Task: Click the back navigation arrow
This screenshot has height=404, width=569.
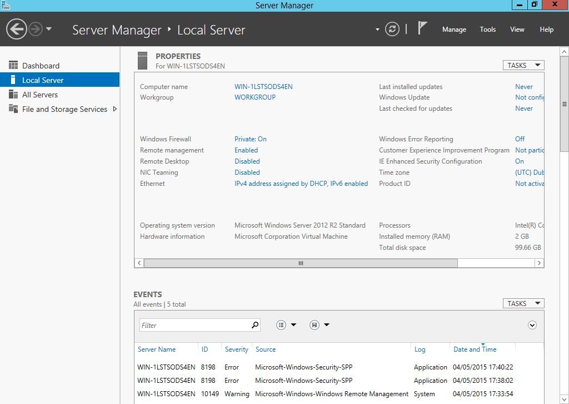Action: click(17, 29)
